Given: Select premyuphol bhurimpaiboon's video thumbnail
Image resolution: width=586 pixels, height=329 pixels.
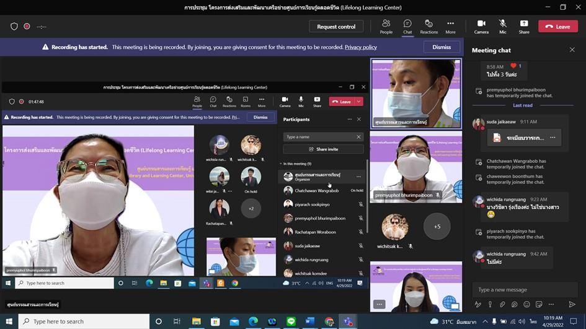Looking at the screenshot, I should (415, 167).
